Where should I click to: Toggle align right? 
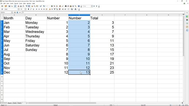pyautogui.click(x=42, y=9)
